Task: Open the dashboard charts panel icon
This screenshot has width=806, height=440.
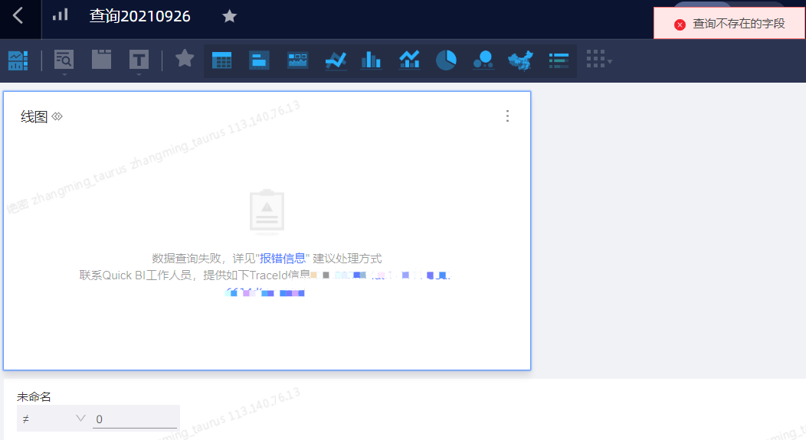Action: click(x=18, y=60)
